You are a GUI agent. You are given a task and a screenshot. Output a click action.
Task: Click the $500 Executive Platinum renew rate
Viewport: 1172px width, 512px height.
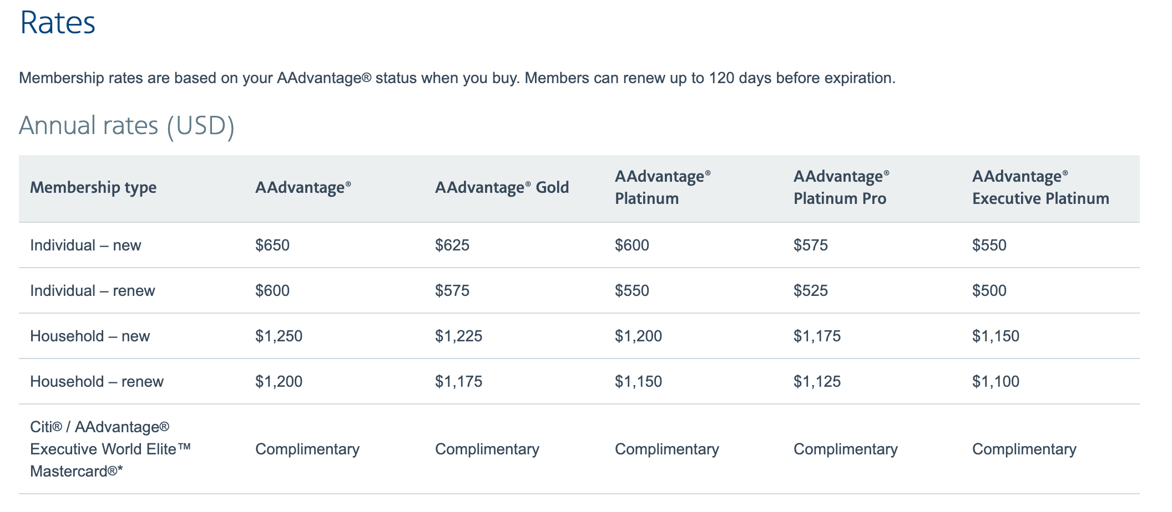click(989, 291)
